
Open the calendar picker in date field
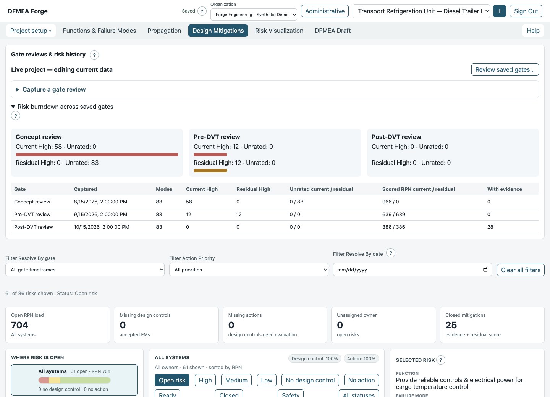click(485, 270)
